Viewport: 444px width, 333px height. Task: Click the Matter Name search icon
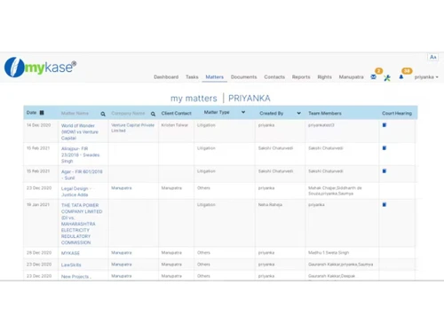tap(103, 114)
